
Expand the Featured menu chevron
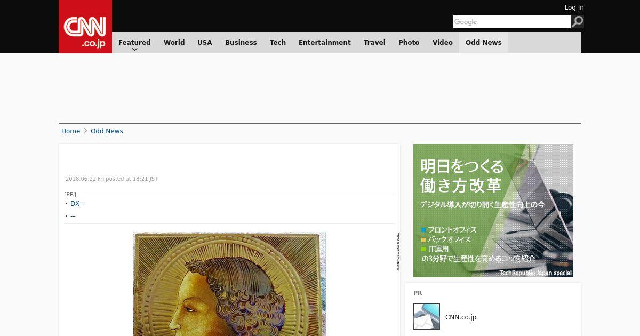pyautogui.click(x=134, y=49)
